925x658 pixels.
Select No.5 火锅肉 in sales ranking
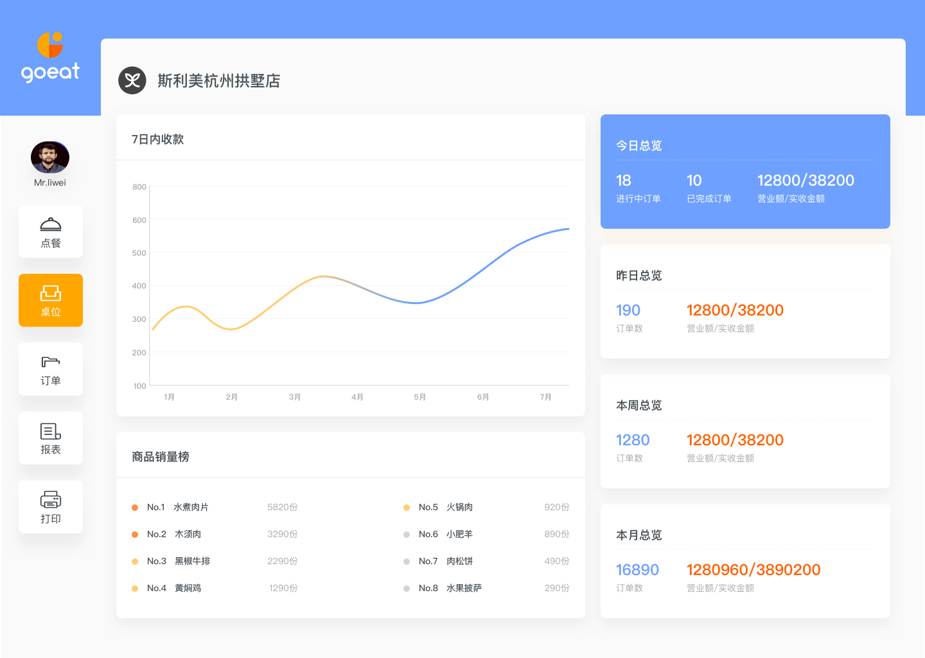coord(446,507)
